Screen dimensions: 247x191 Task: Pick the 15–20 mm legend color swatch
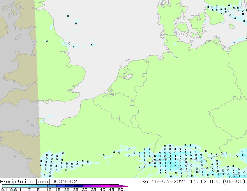point(60,186)
